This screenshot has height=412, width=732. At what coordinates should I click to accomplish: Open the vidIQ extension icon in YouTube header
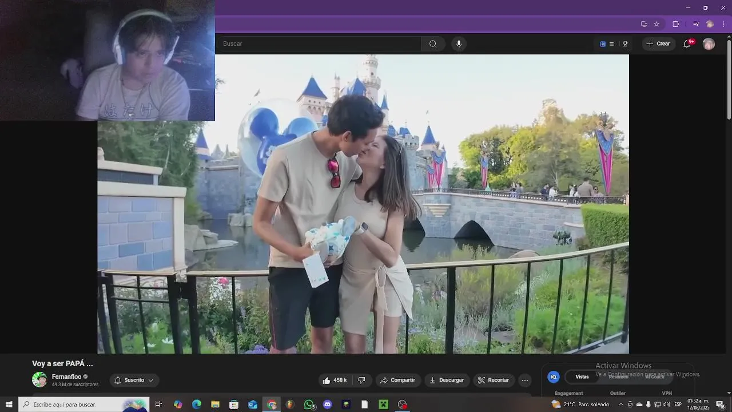[x=603, y=44]
